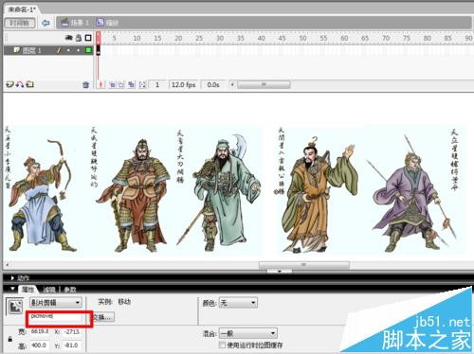
Task: Open the 颜色 color dropdown
Action: click(x=238, y=303)
